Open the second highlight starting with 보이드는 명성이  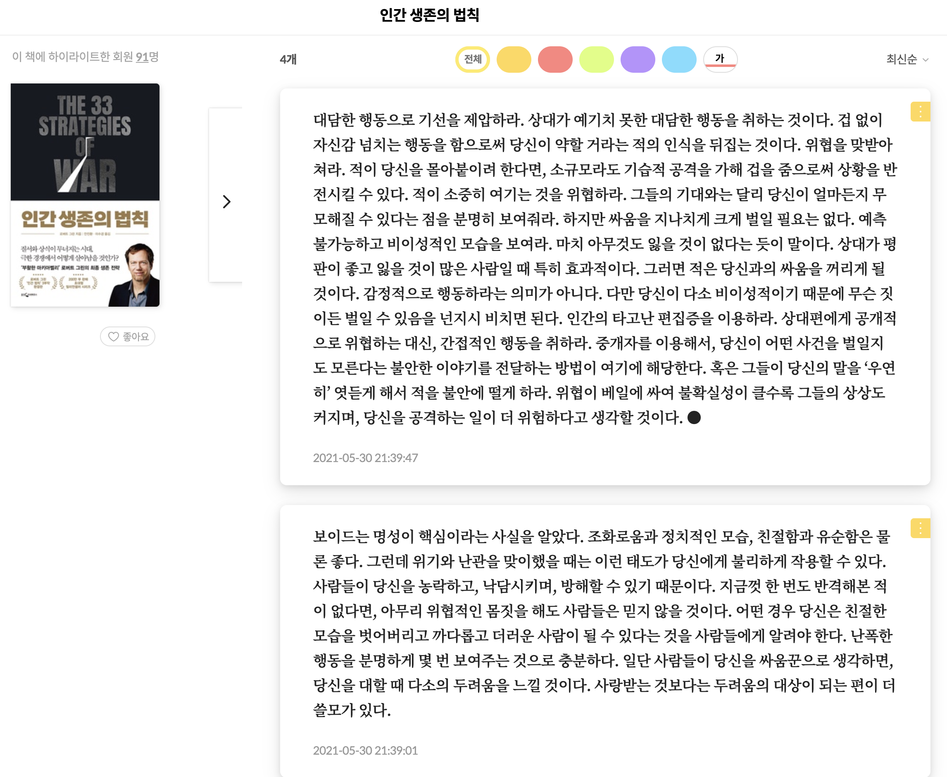tap(604, 622)
